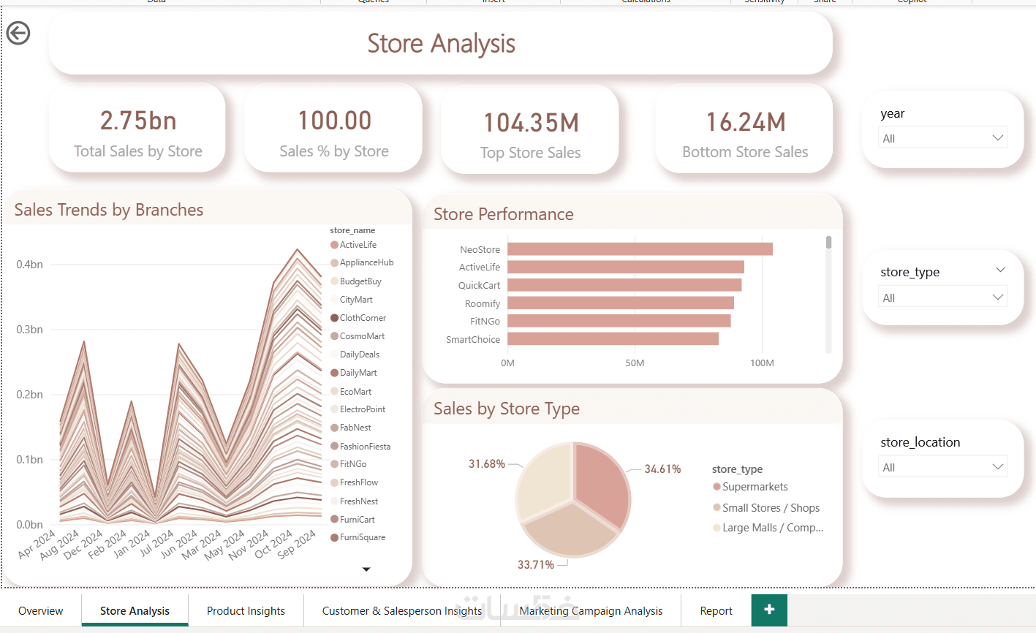Click the Sales by Store Type title
The height and width of the screenshot is (633, 1036).
click(507, 409)
